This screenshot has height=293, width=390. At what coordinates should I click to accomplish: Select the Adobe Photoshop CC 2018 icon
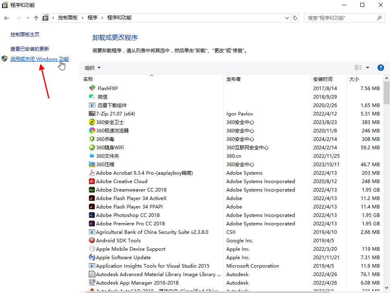92,215
